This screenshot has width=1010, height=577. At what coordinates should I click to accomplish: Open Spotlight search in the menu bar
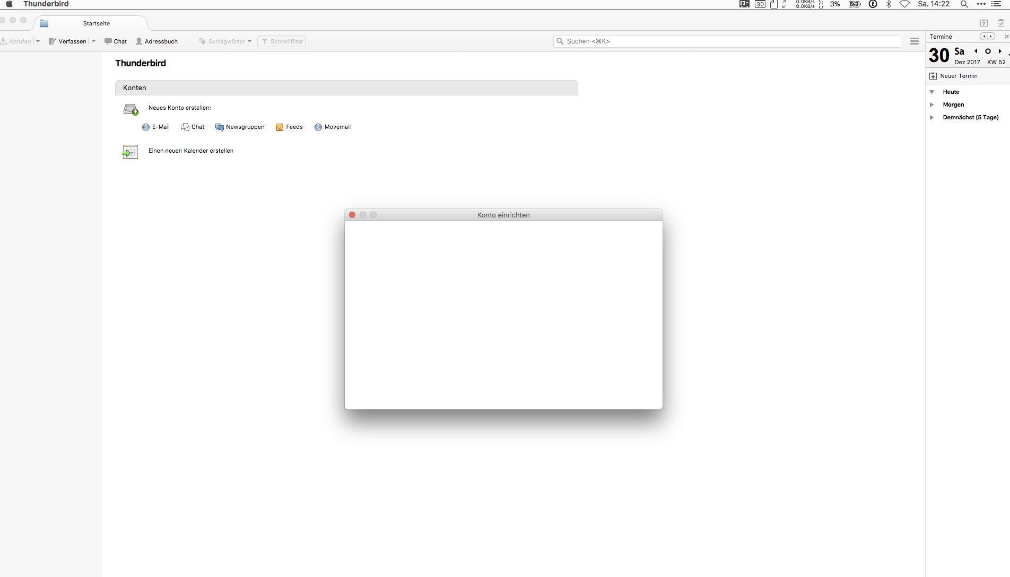[964, 4]
